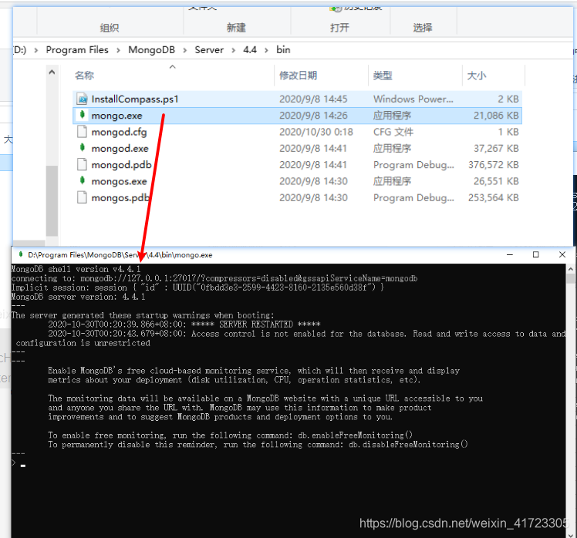577x538 pixels.
Task: Click the mongod.cfg type CFG 文件
Action: click(393, 133)
